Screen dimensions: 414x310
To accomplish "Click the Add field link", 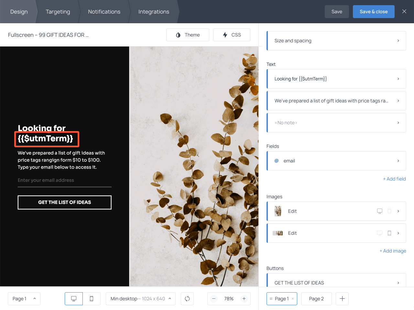I will (x=394, y=179).
